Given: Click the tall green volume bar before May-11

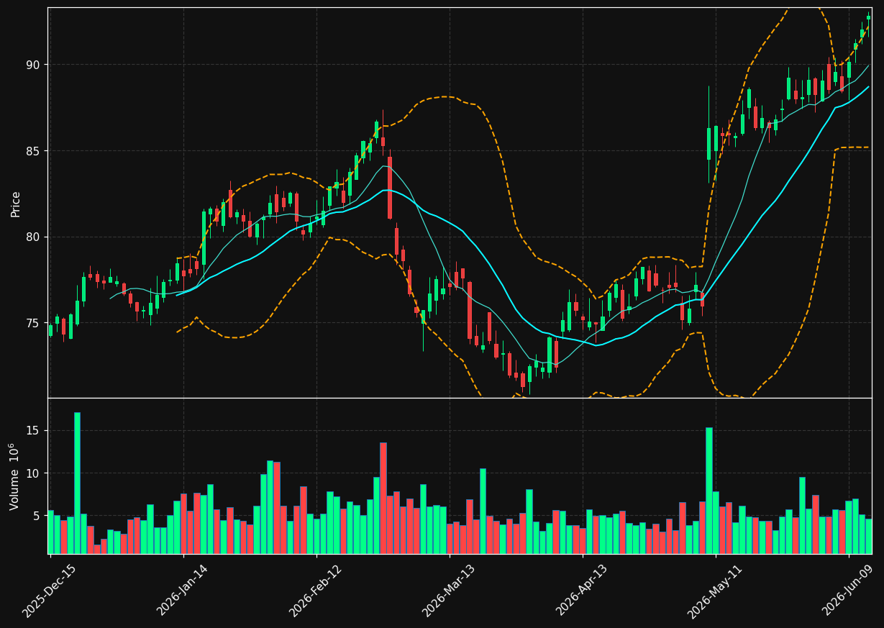Looking at the screenshot, I should (x=708, y=491).
